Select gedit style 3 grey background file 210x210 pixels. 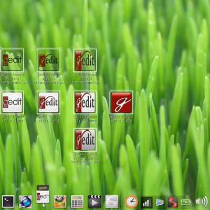click(x=85, y=140)
